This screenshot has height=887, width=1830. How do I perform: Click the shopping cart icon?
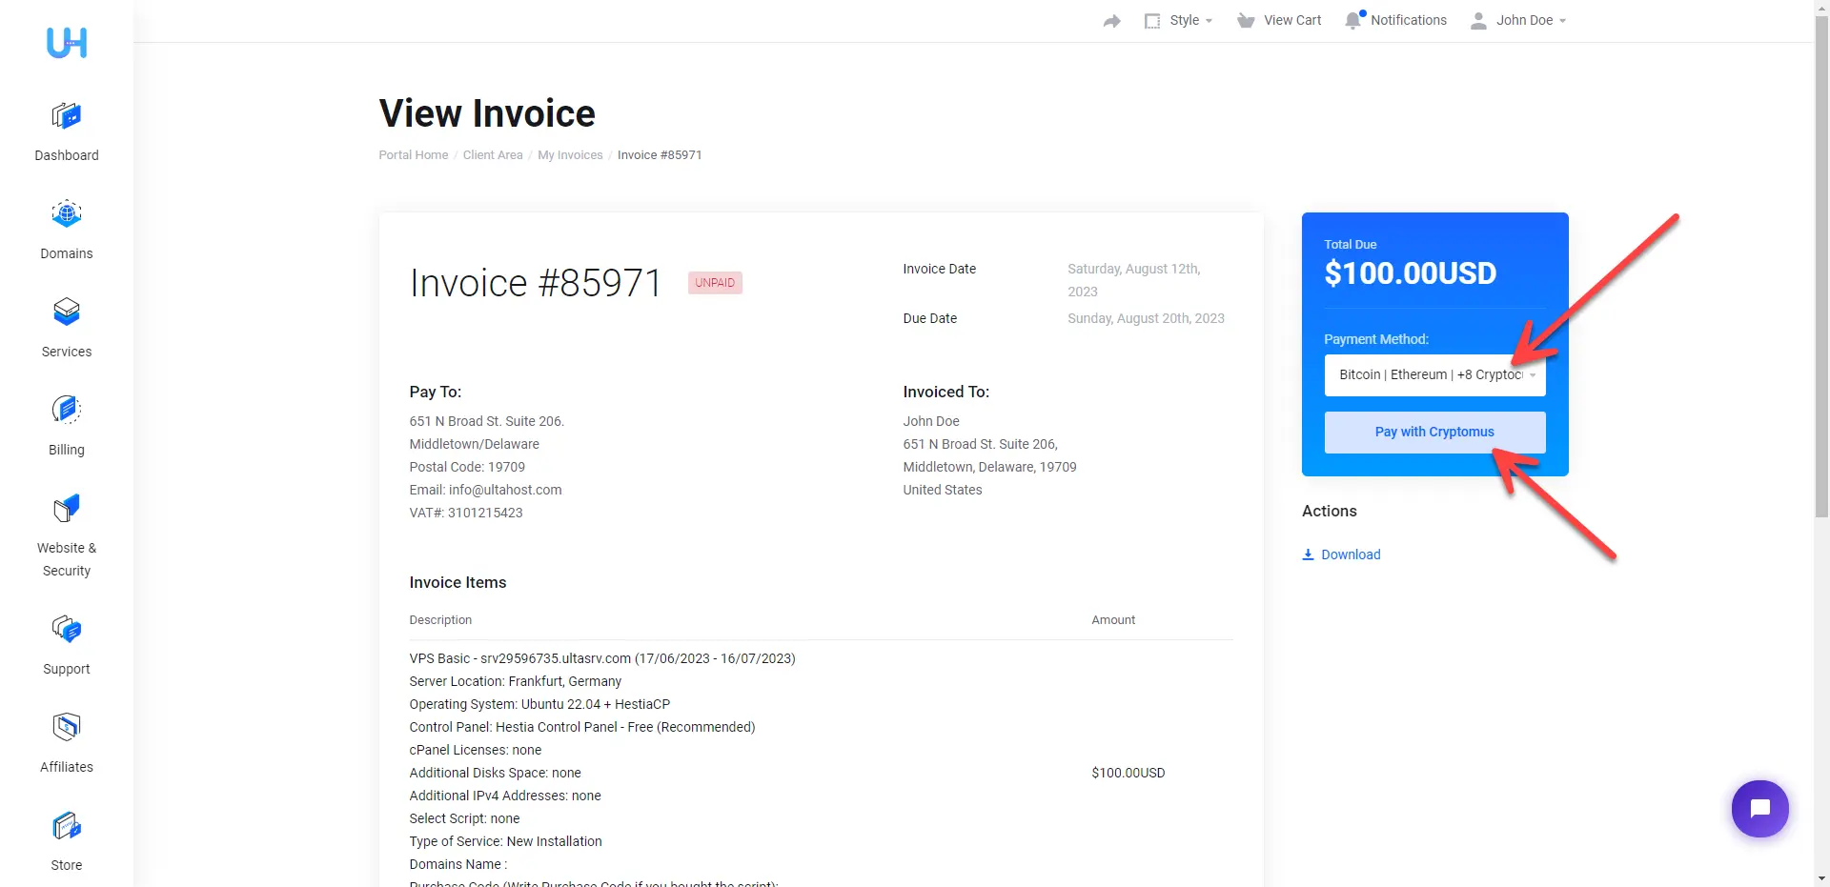tap(1246, 20)
